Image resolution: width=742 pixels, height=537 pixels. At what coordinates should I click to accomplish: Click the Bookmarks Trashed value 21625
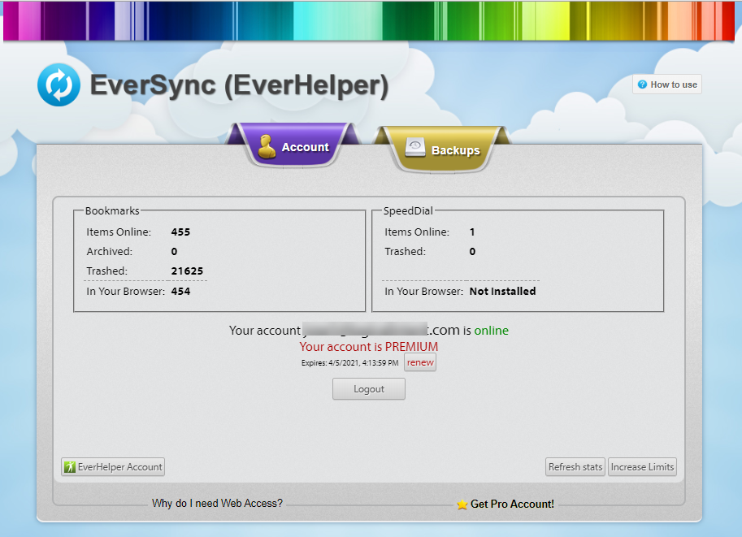click(x=187, y=271)
